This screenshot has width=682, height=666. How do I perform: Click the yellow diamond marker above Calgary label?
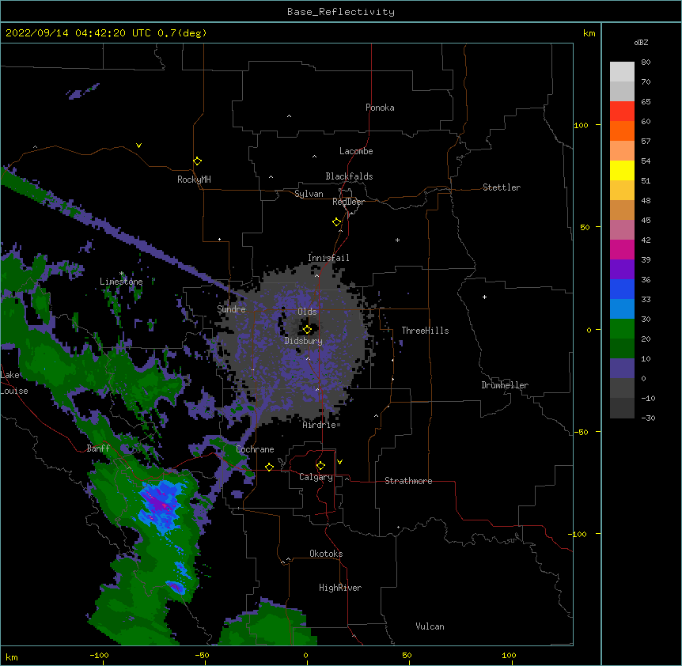pos(320,466)
